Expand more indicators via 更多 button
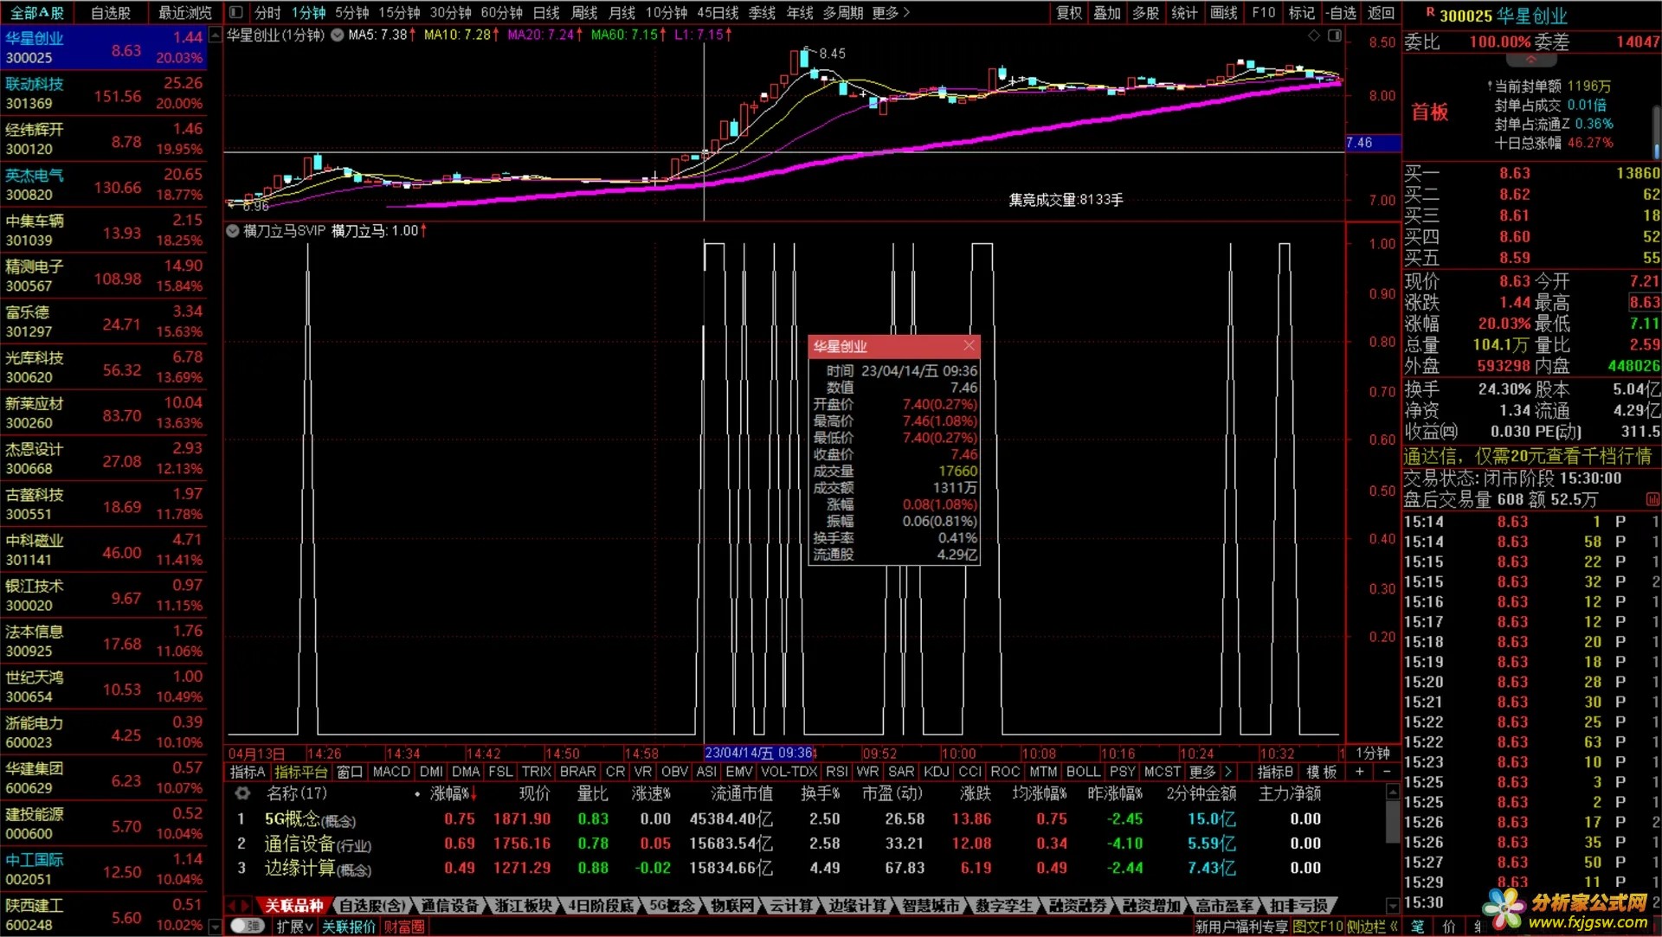The image size is (1662, 937). [x=1202, y=772]
